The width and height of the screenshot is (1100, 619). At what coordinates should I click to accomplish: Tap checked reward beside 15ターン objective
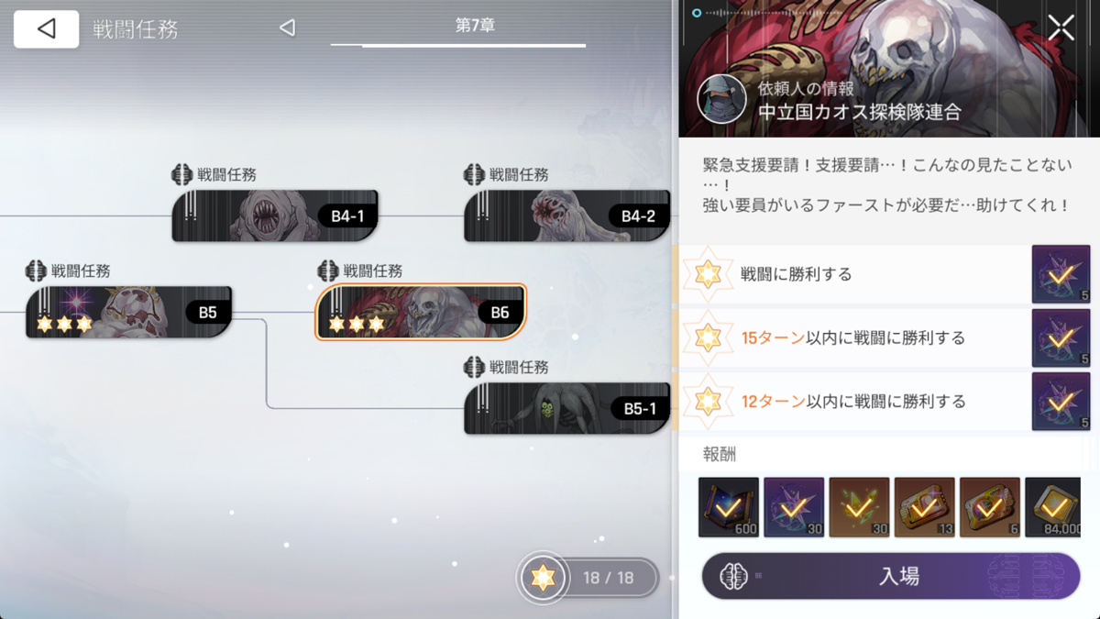point(1061,337)
